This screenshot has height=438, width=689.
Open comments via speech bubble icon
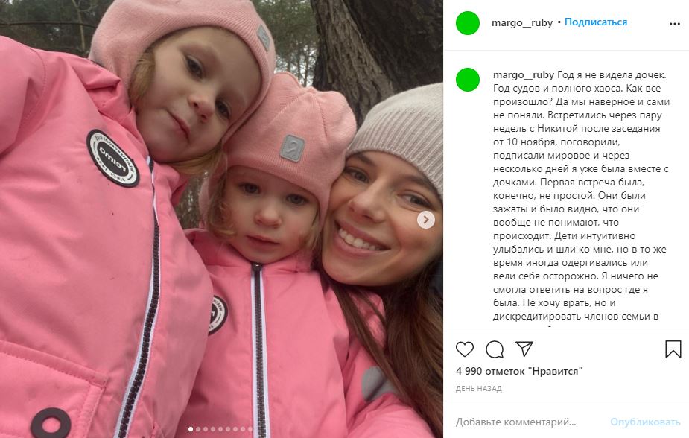coord(495,349)
